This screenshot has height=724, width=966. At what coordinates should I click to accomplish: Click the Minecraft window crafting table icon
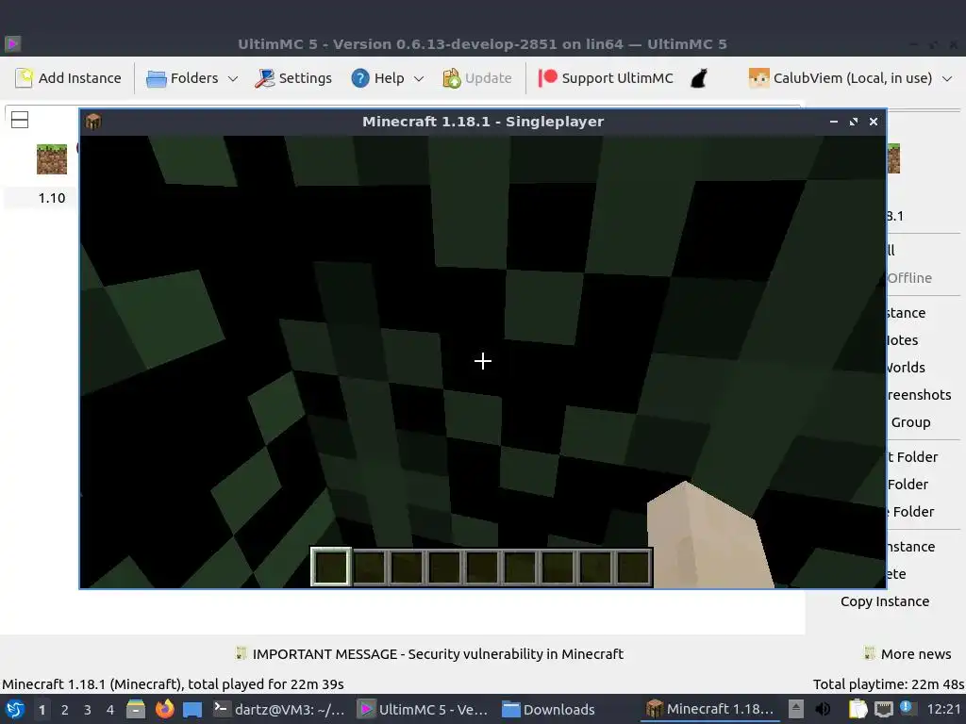(x=93, y=122)
